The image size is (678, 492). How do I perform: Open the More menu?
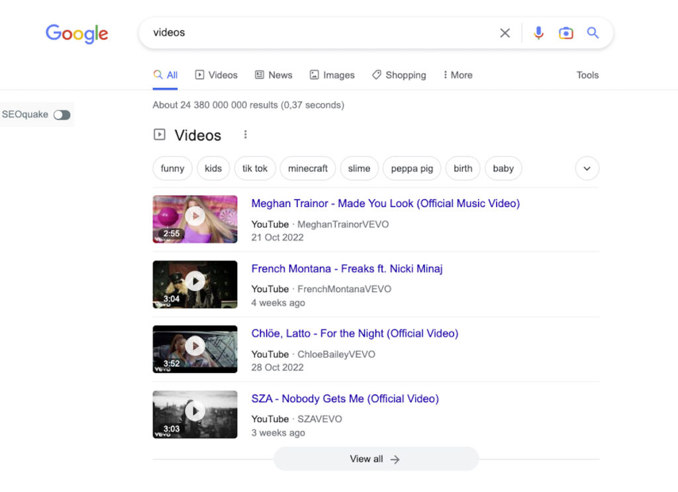tap(458, 75)
